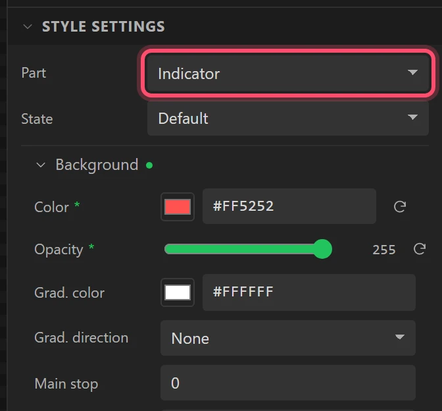The width and height of the screenshot is (442, 411).
Task: Reset the Color property to default
Action: click(400, 207)
